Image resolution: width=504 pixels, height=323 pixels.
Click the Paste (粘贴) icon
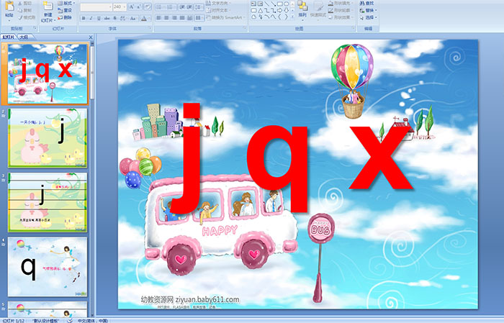coord(9,6)
